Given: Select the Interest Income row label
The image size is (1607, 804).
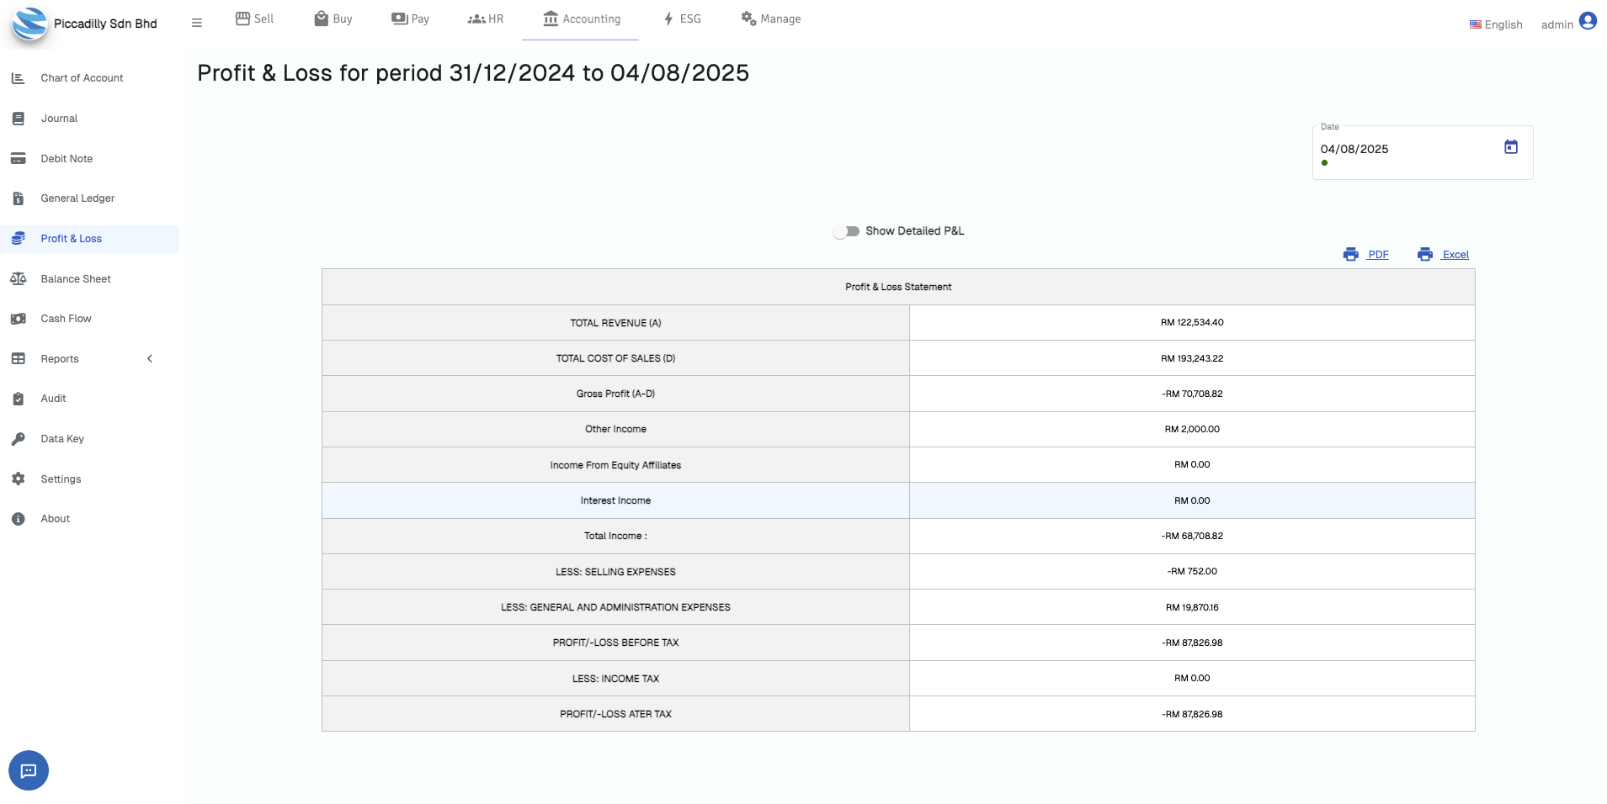Looking at the screenshot, I should pos(615,500).
